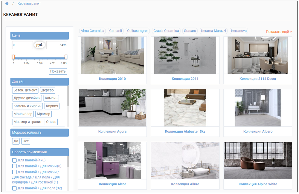Enable 'Для ванной / Для пола (32)' checkbox
Viewport: 299px width, 194px height.
pyautogui.click(x=14, y=188)
